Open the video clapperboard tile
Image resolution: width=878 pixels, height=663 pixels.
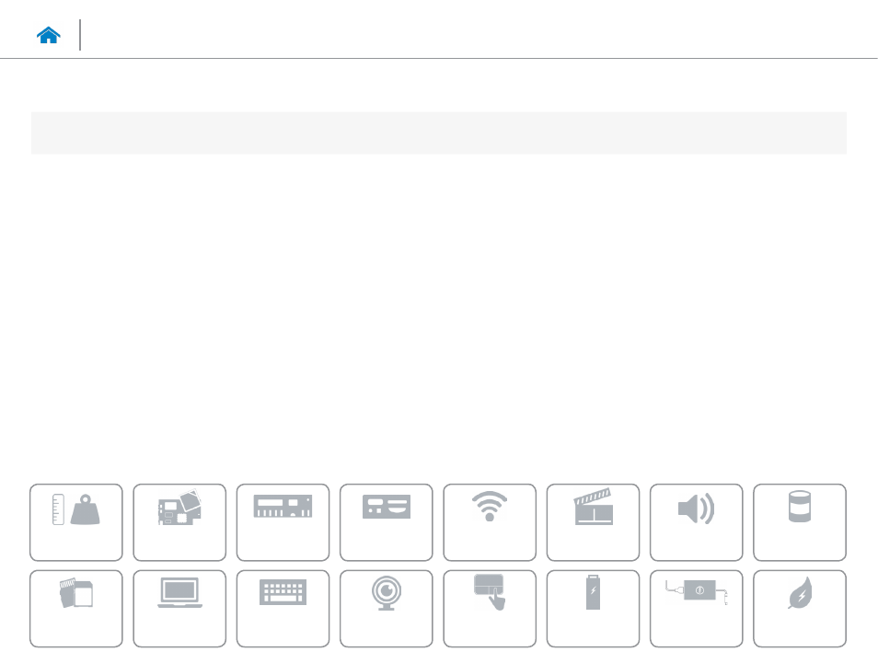[593, 522]
